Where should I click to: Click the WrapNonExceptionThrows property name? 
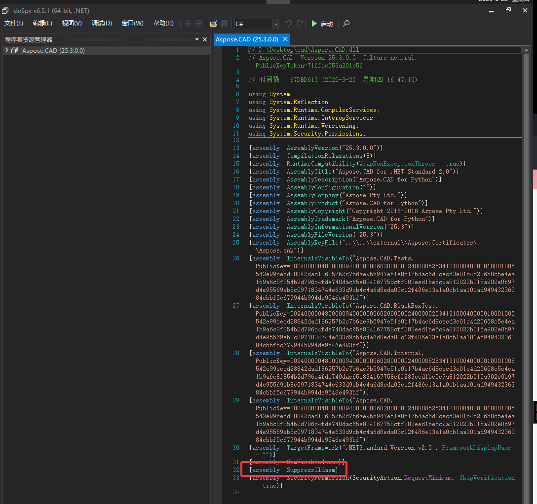pyautogui.click(x=397, y=164)
